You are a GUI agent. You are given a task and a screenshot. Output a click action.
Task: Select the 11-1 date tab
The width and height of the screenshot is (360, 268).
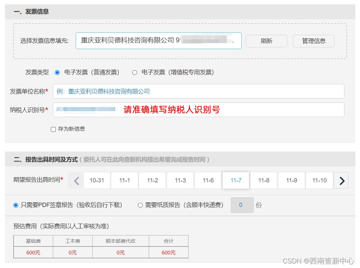[x=125, y=180]
